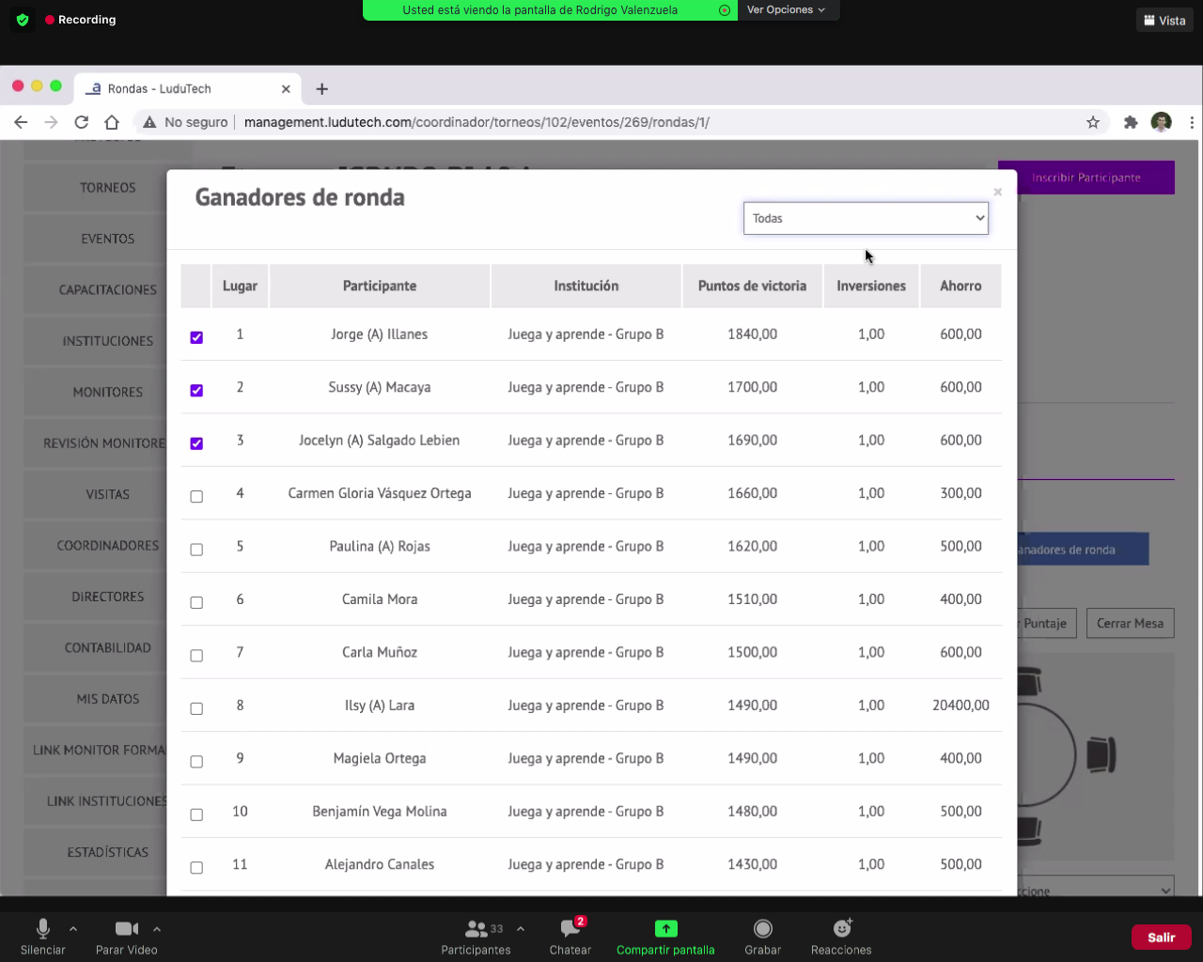Uncheck the checkbox for Jorge (A) Illanes
Image resolution: width=1203 pixels, height=962 pixels.
click(196, 337)
